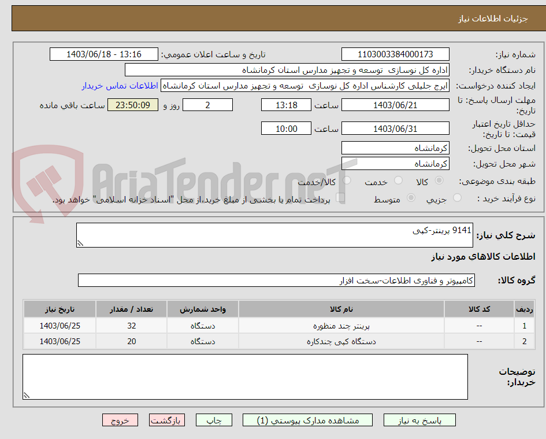Viewport: 546px width, 439px height.
Task: Click the delivery city field 'کرمانشاه'
Action: click(395, 164)
